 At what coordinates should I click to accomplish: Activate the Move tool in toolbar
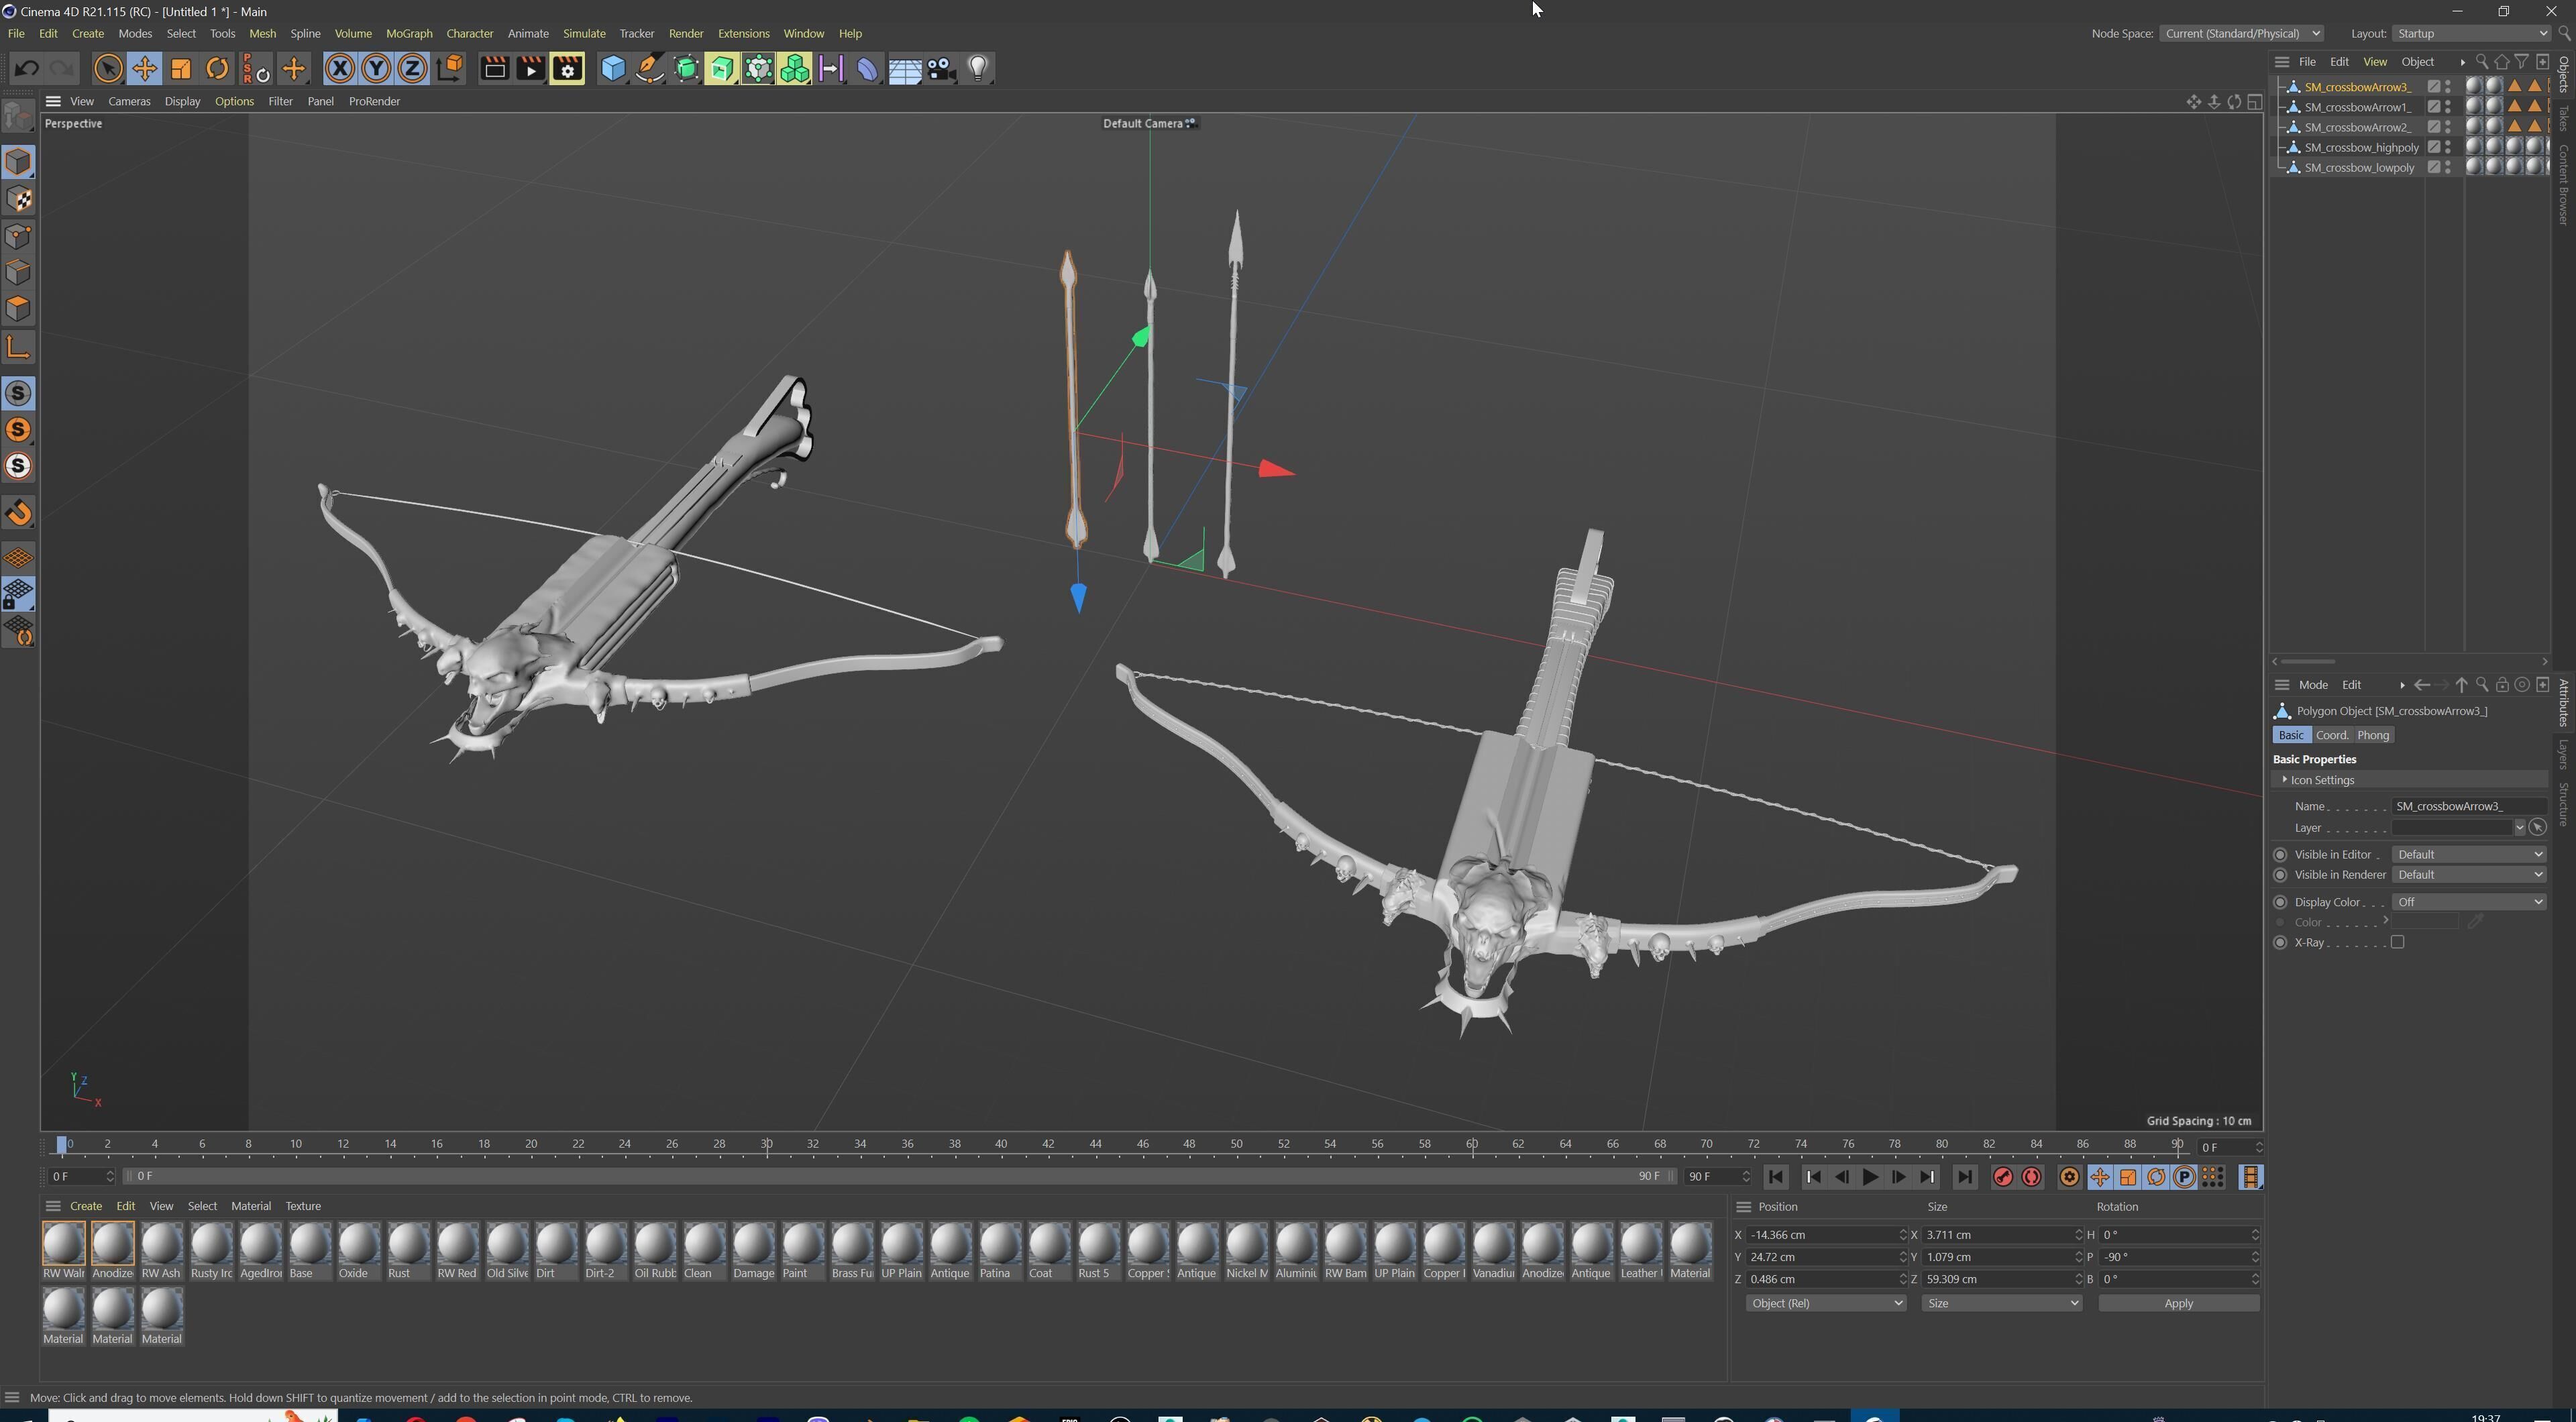pos(144,68)
